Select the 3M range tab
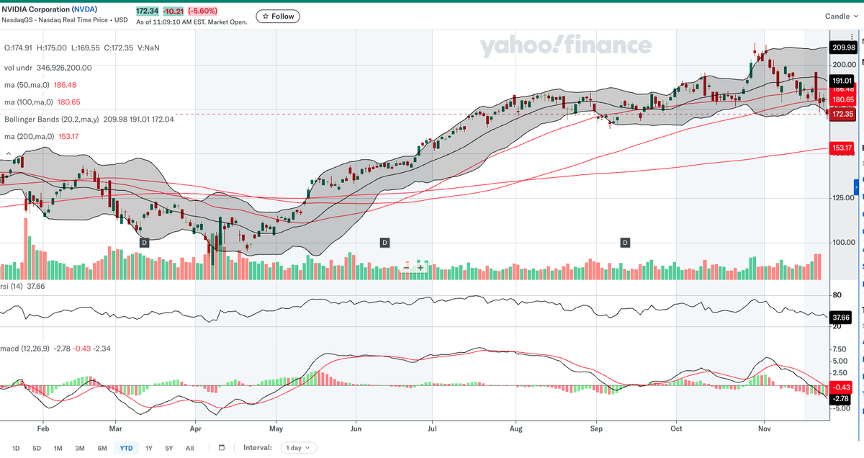864x458 pixels. (x=80, y=448)
